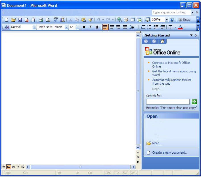Justify the paragraph text
The image size is (201, 177).
tap(125, 27)
